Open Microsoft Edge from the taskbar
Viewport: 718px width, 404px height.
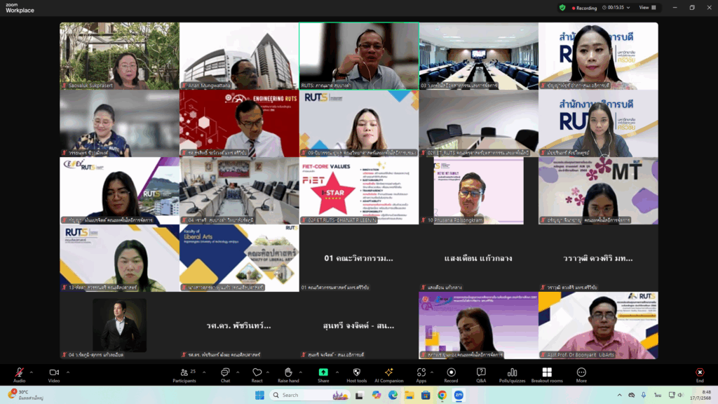393,396
